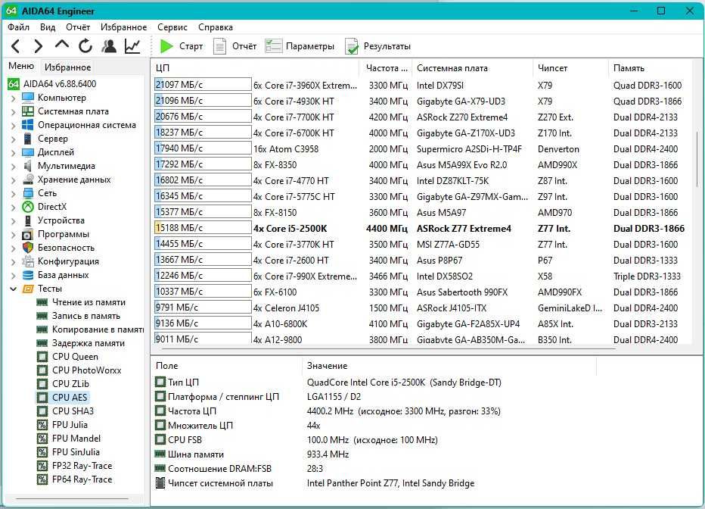Image resolution: width=705 pixels, height=509 pixels.
Task: Open the Избранное menu in menu bar
Action: [x=123, y=27]
